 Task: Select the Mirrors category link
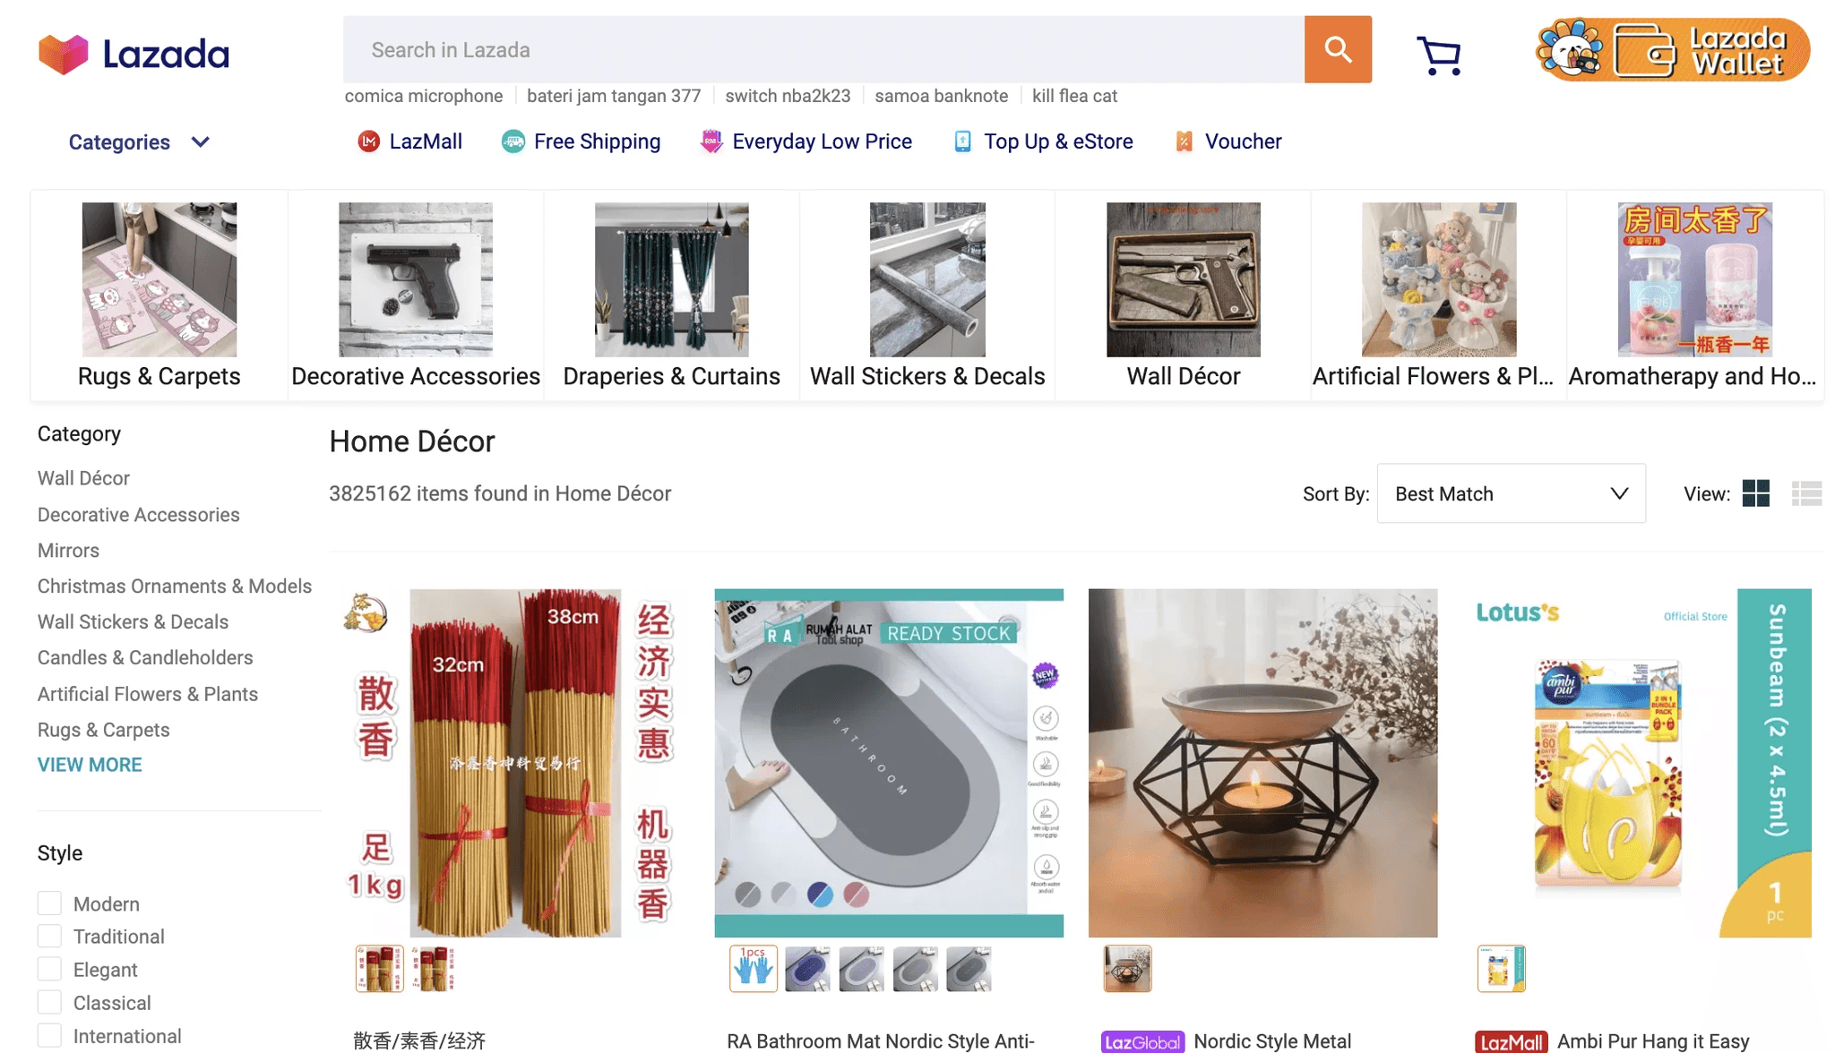[x=68, y=551]
